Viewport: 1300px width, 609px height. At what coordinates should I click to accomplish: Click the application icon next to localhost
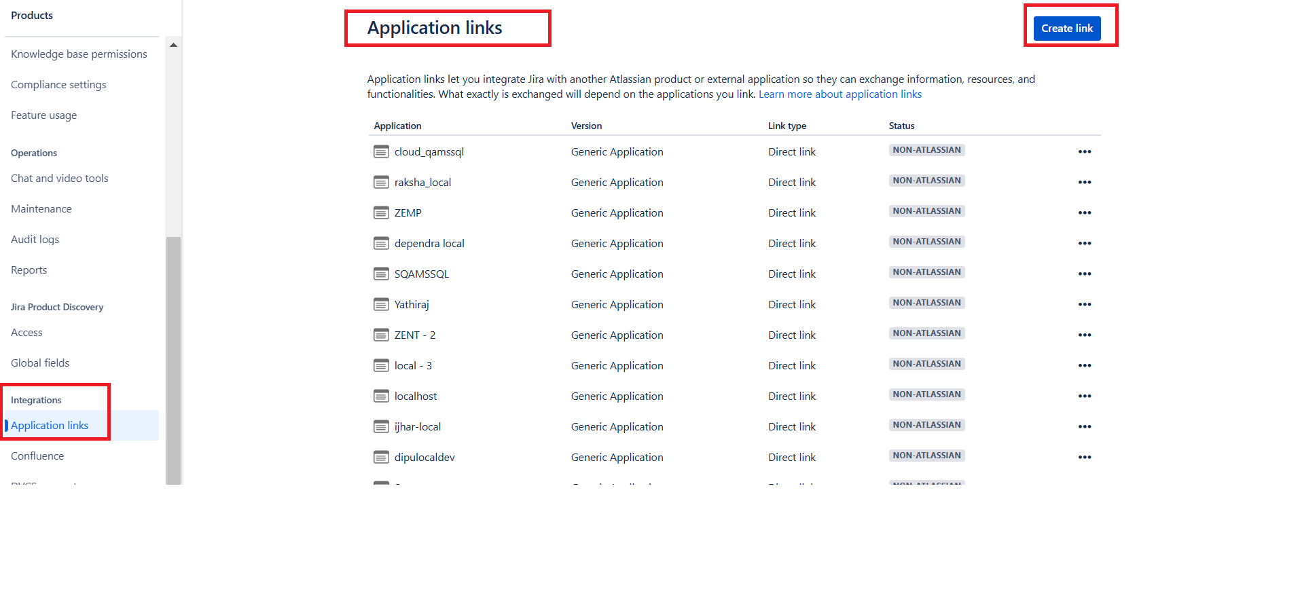[x=381, y=396]
